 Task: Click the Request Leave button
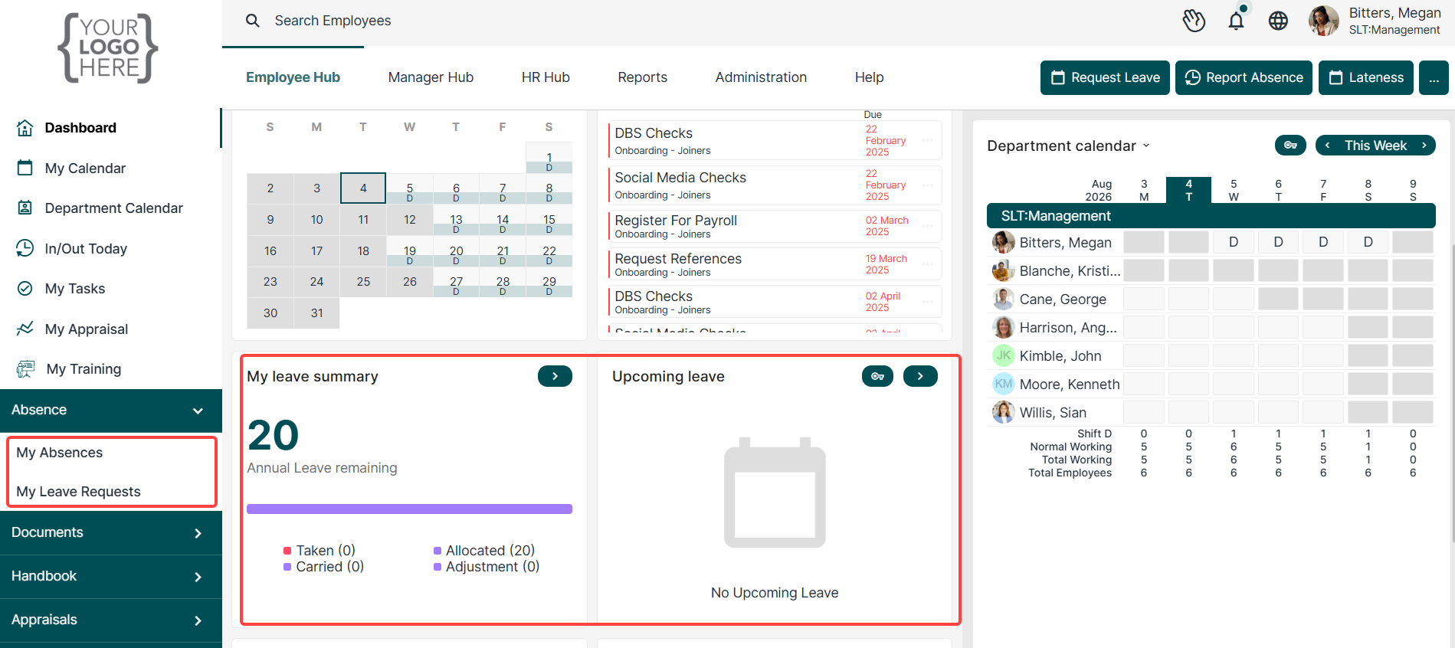1105,77
